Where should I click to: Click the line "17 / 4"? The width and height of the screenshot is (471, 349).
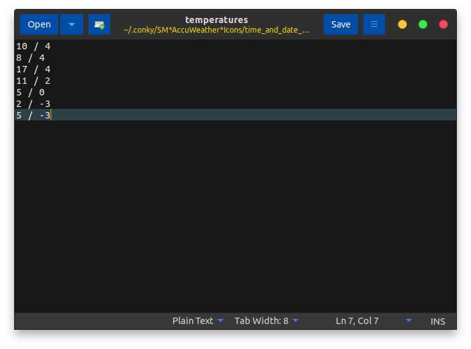(x=33, y=69)
